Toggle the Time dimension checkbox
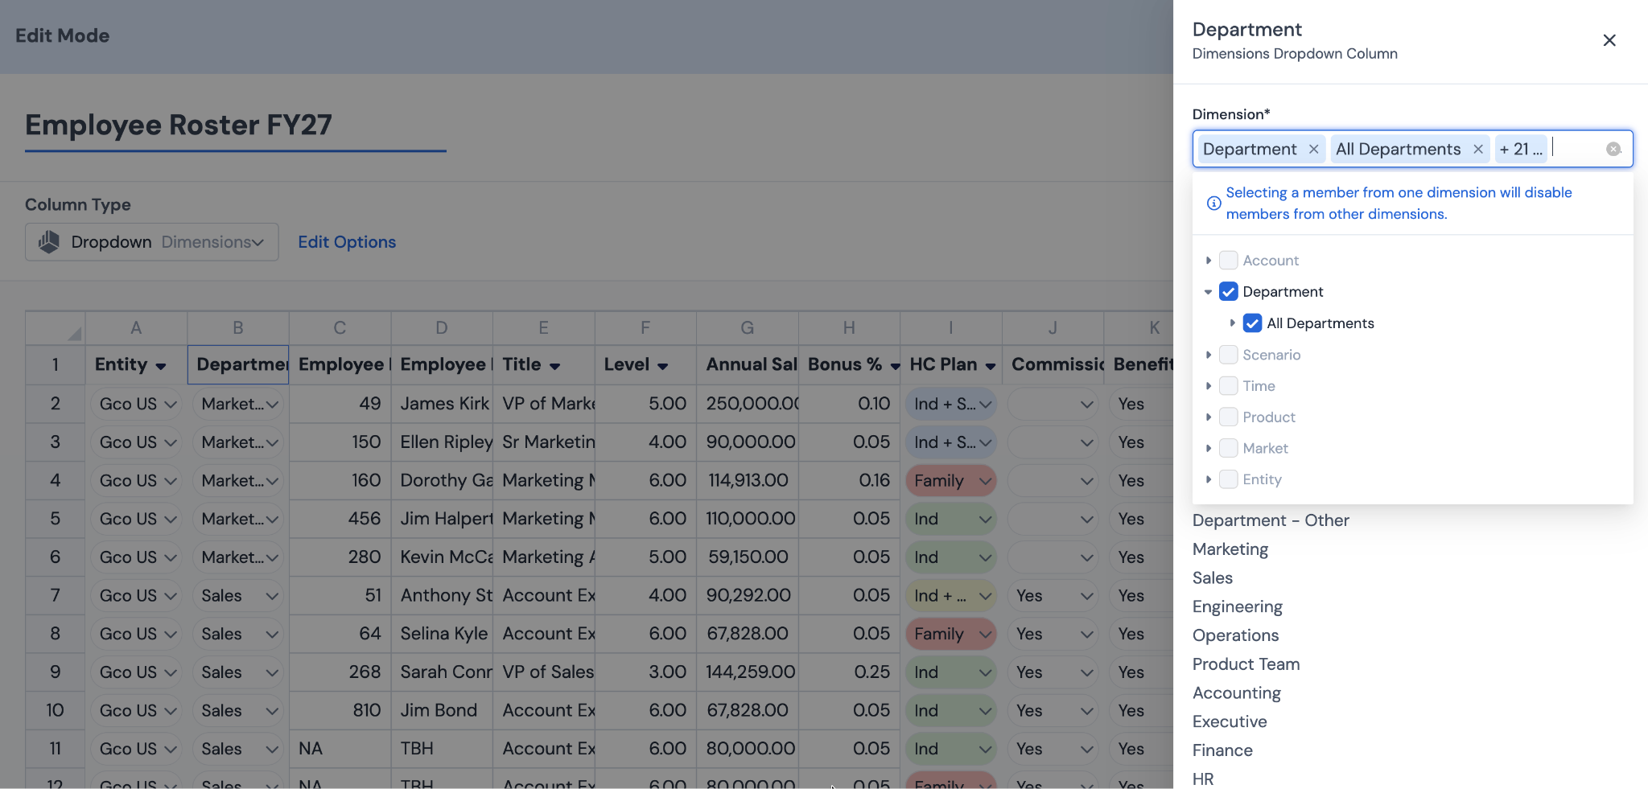 pyautogui.click(x=1228, y=386)
